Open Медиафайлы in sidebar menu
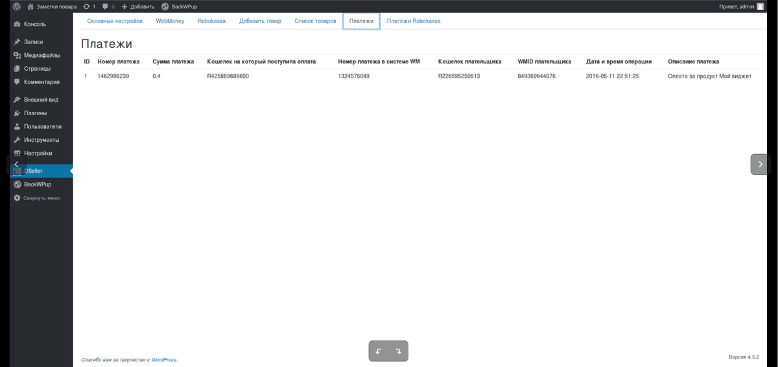 [42, 55]
